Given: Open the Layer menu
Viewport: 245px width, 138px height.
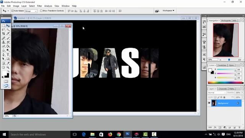Looking at the screenshot, I should [24, 6].
